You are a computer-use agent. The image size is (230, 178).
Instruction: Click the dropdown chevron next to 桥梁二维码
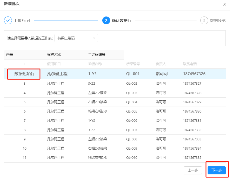[x=94, y=38]
